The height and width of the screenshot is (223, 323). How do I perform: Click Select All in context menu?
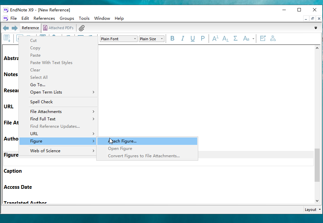point(58,77)
